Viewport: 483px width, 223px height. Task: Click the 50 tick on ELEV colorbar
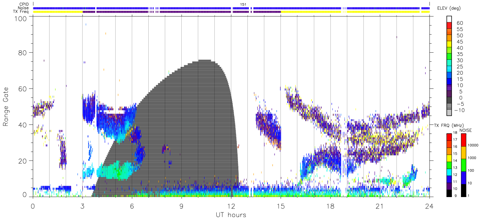tap(459, 35)
